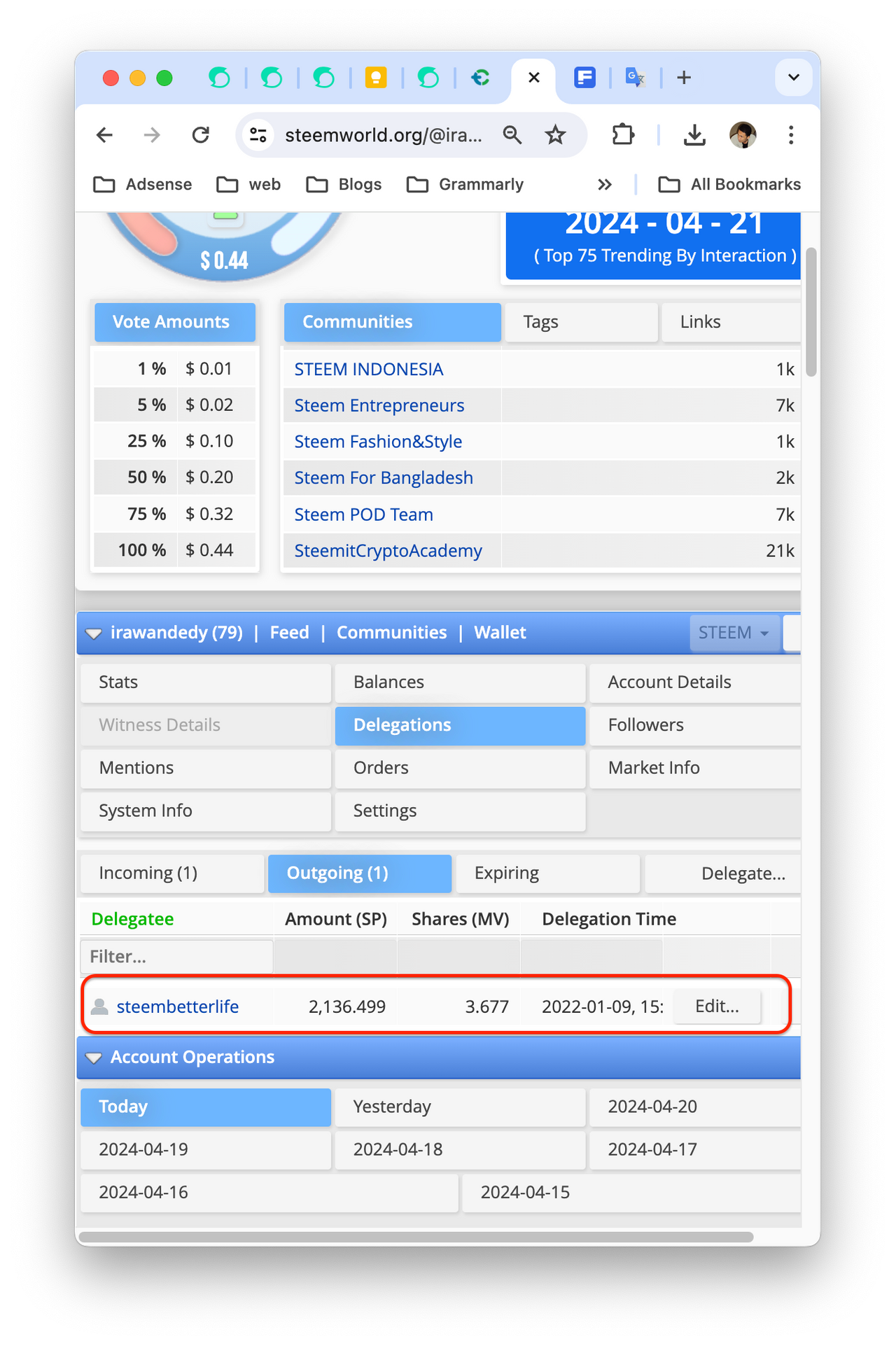Open the STEEM chain dropdown
The width and height of the screenshot is (896, 1346).
734,633
